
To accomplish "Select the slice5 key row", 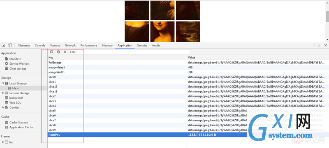I will tap(117, 111).
